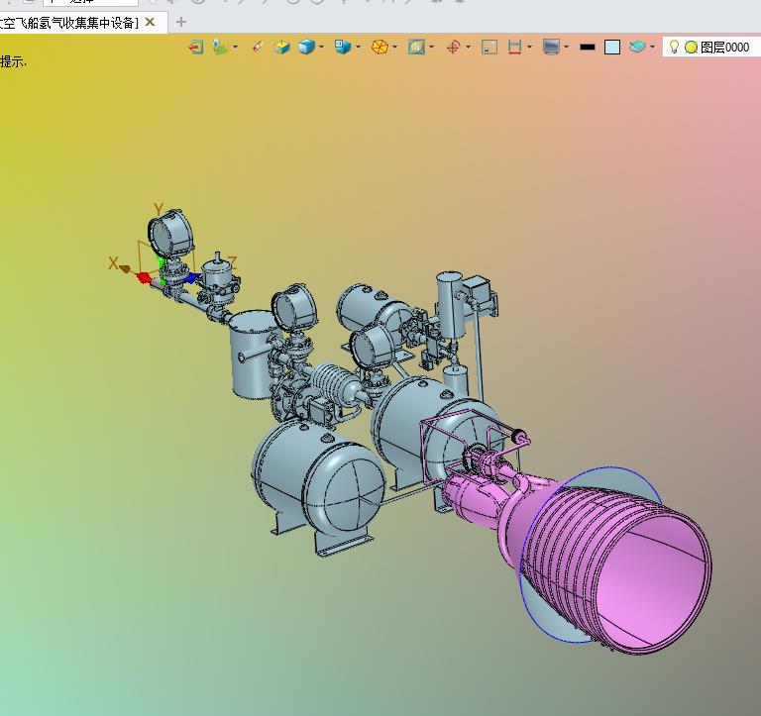Close the 氢气收集集中设备 document tab
The height and width of the screenshot is (716, 761).
tap(151, 22)
